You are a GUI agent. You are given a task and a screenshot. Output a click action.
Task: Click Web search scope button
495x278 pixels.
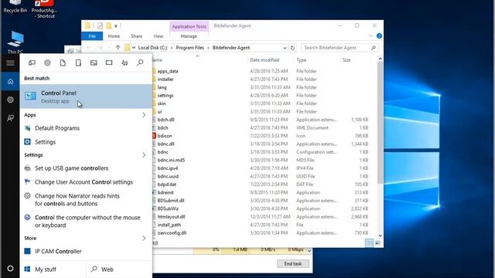point(119,270)
